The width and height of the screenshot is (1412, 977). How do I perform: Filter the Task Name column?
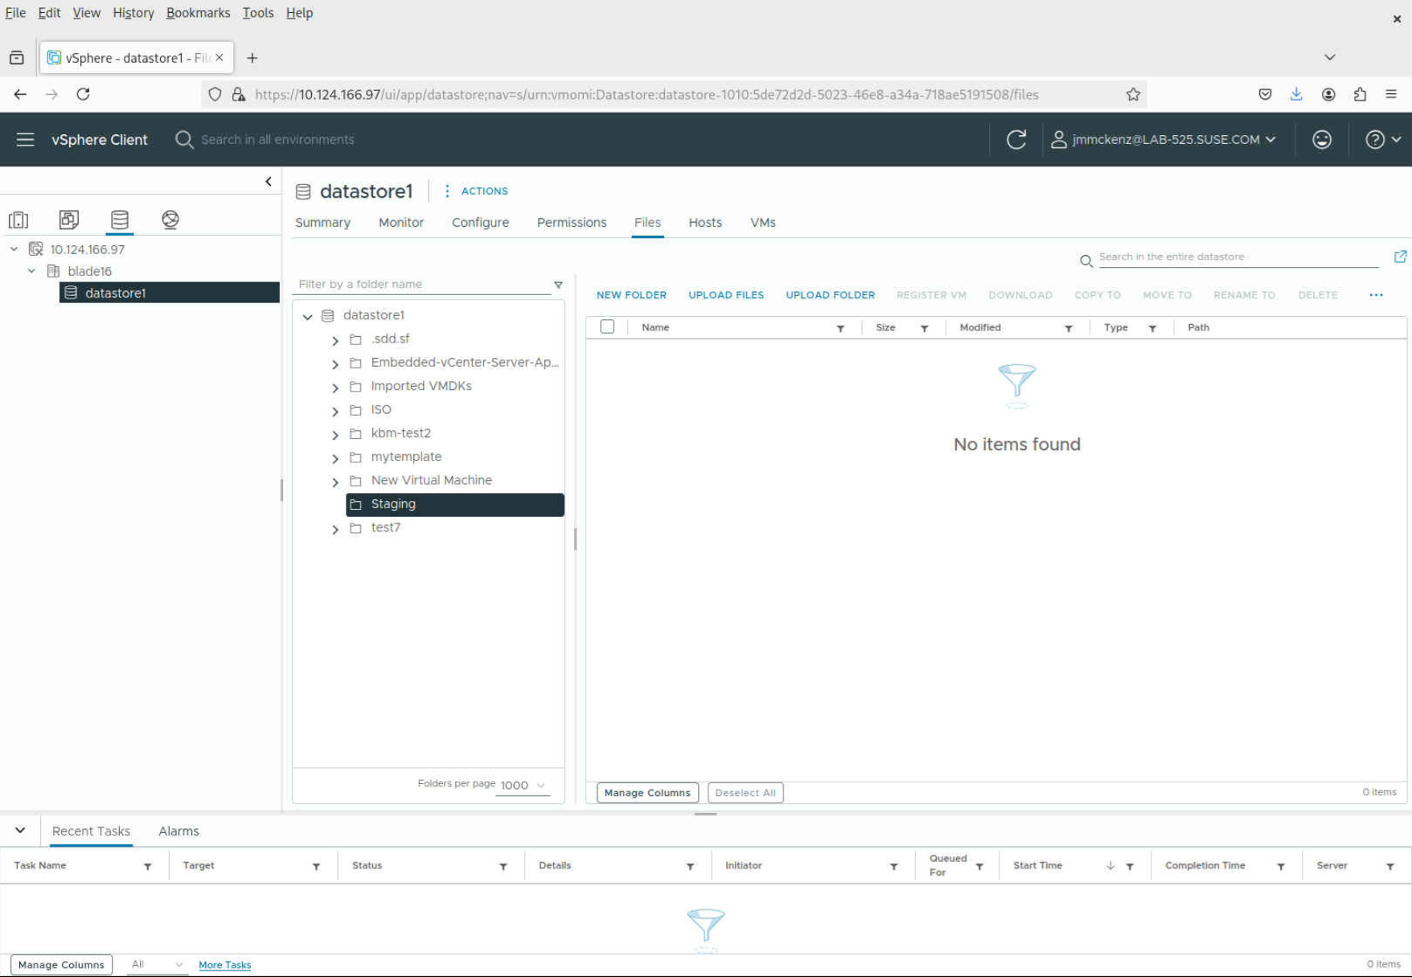147,866
